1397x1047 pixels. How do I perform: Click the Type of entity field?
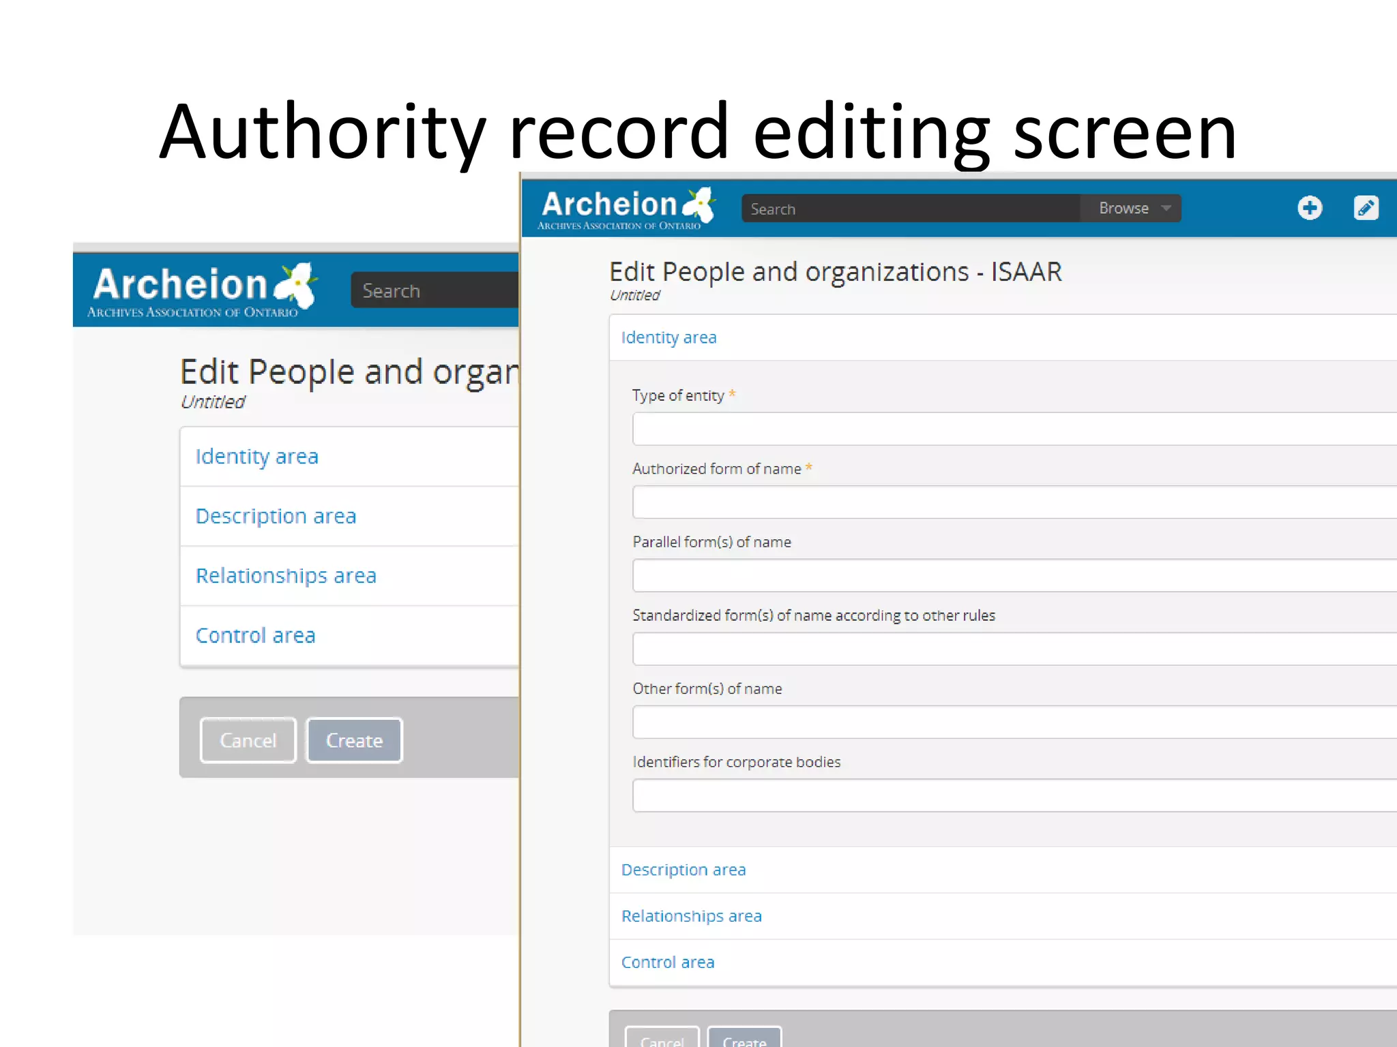[x=1014, y=429]
